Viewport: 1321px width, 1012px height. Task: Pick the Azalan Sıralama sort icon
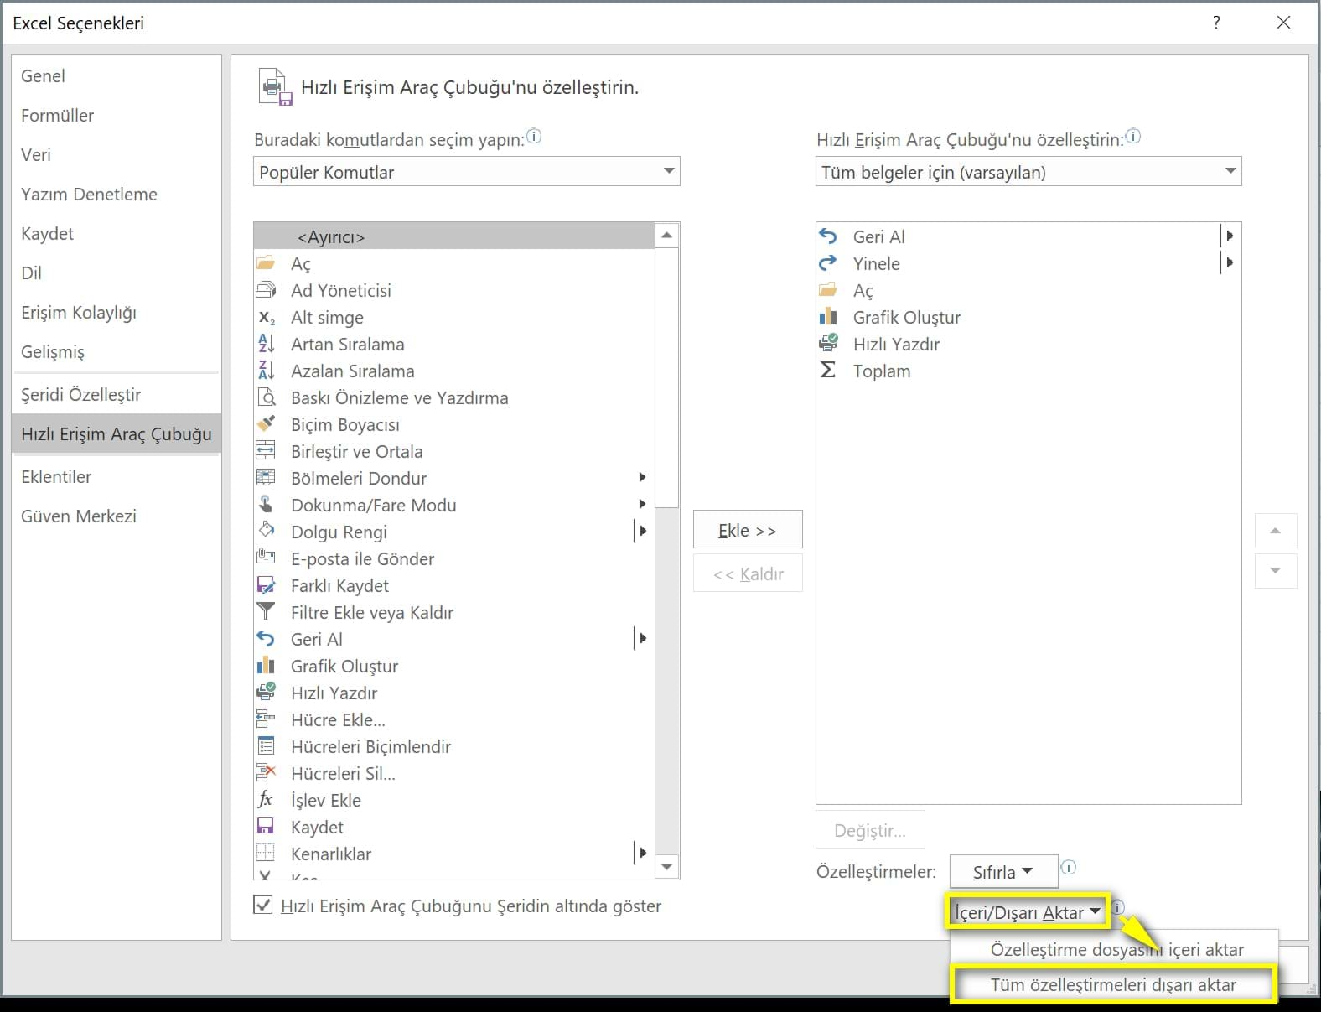(266, 371)
